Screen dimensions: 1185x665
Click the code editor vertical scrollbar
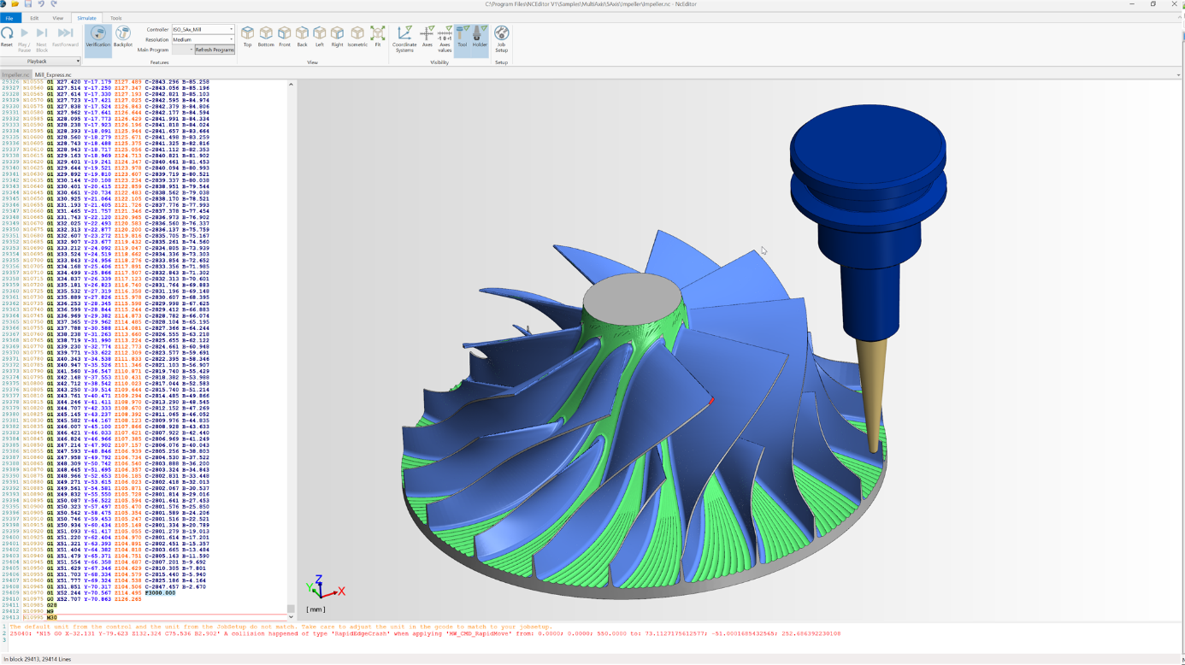coord(291,342)
